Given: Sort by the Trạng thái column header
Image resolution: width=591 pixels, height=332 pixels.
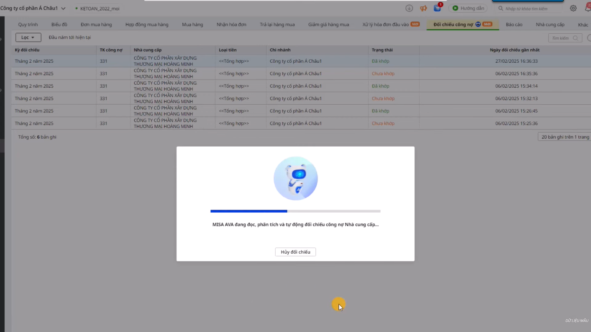Looking at the screenshot, I should (x=382, y=50).
